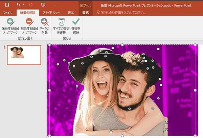Click the remove mark beside the woman's hair
This screenshot has width=203, height=138.
click(x=77, y=86)
